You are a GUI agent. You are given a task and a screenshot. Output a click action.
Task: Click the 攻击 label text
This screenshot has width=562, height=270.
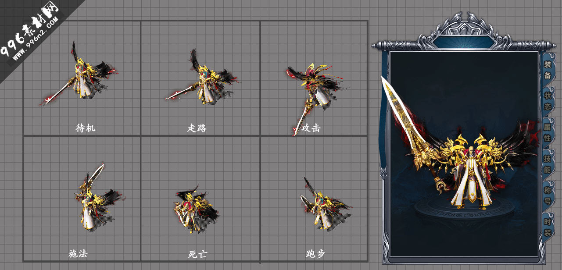tap(311, 128)
